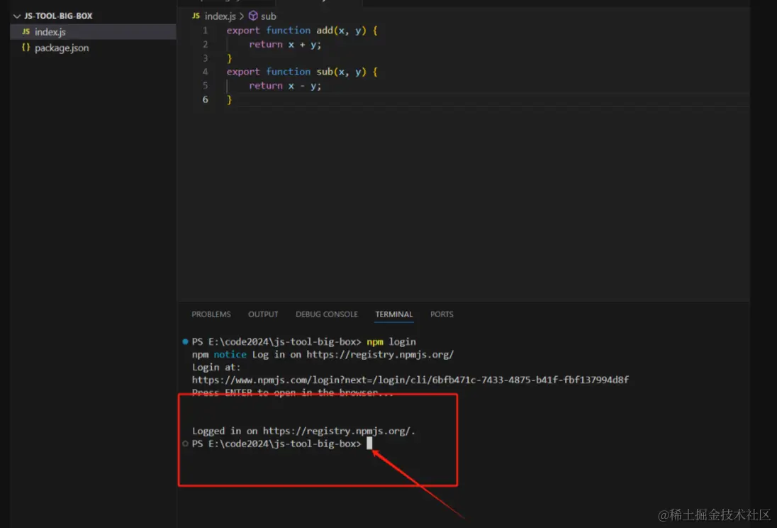Click the closing brace on line 6
Viewport: 777px width, 528px height.
pyautogui.click(x=230, y=99)
